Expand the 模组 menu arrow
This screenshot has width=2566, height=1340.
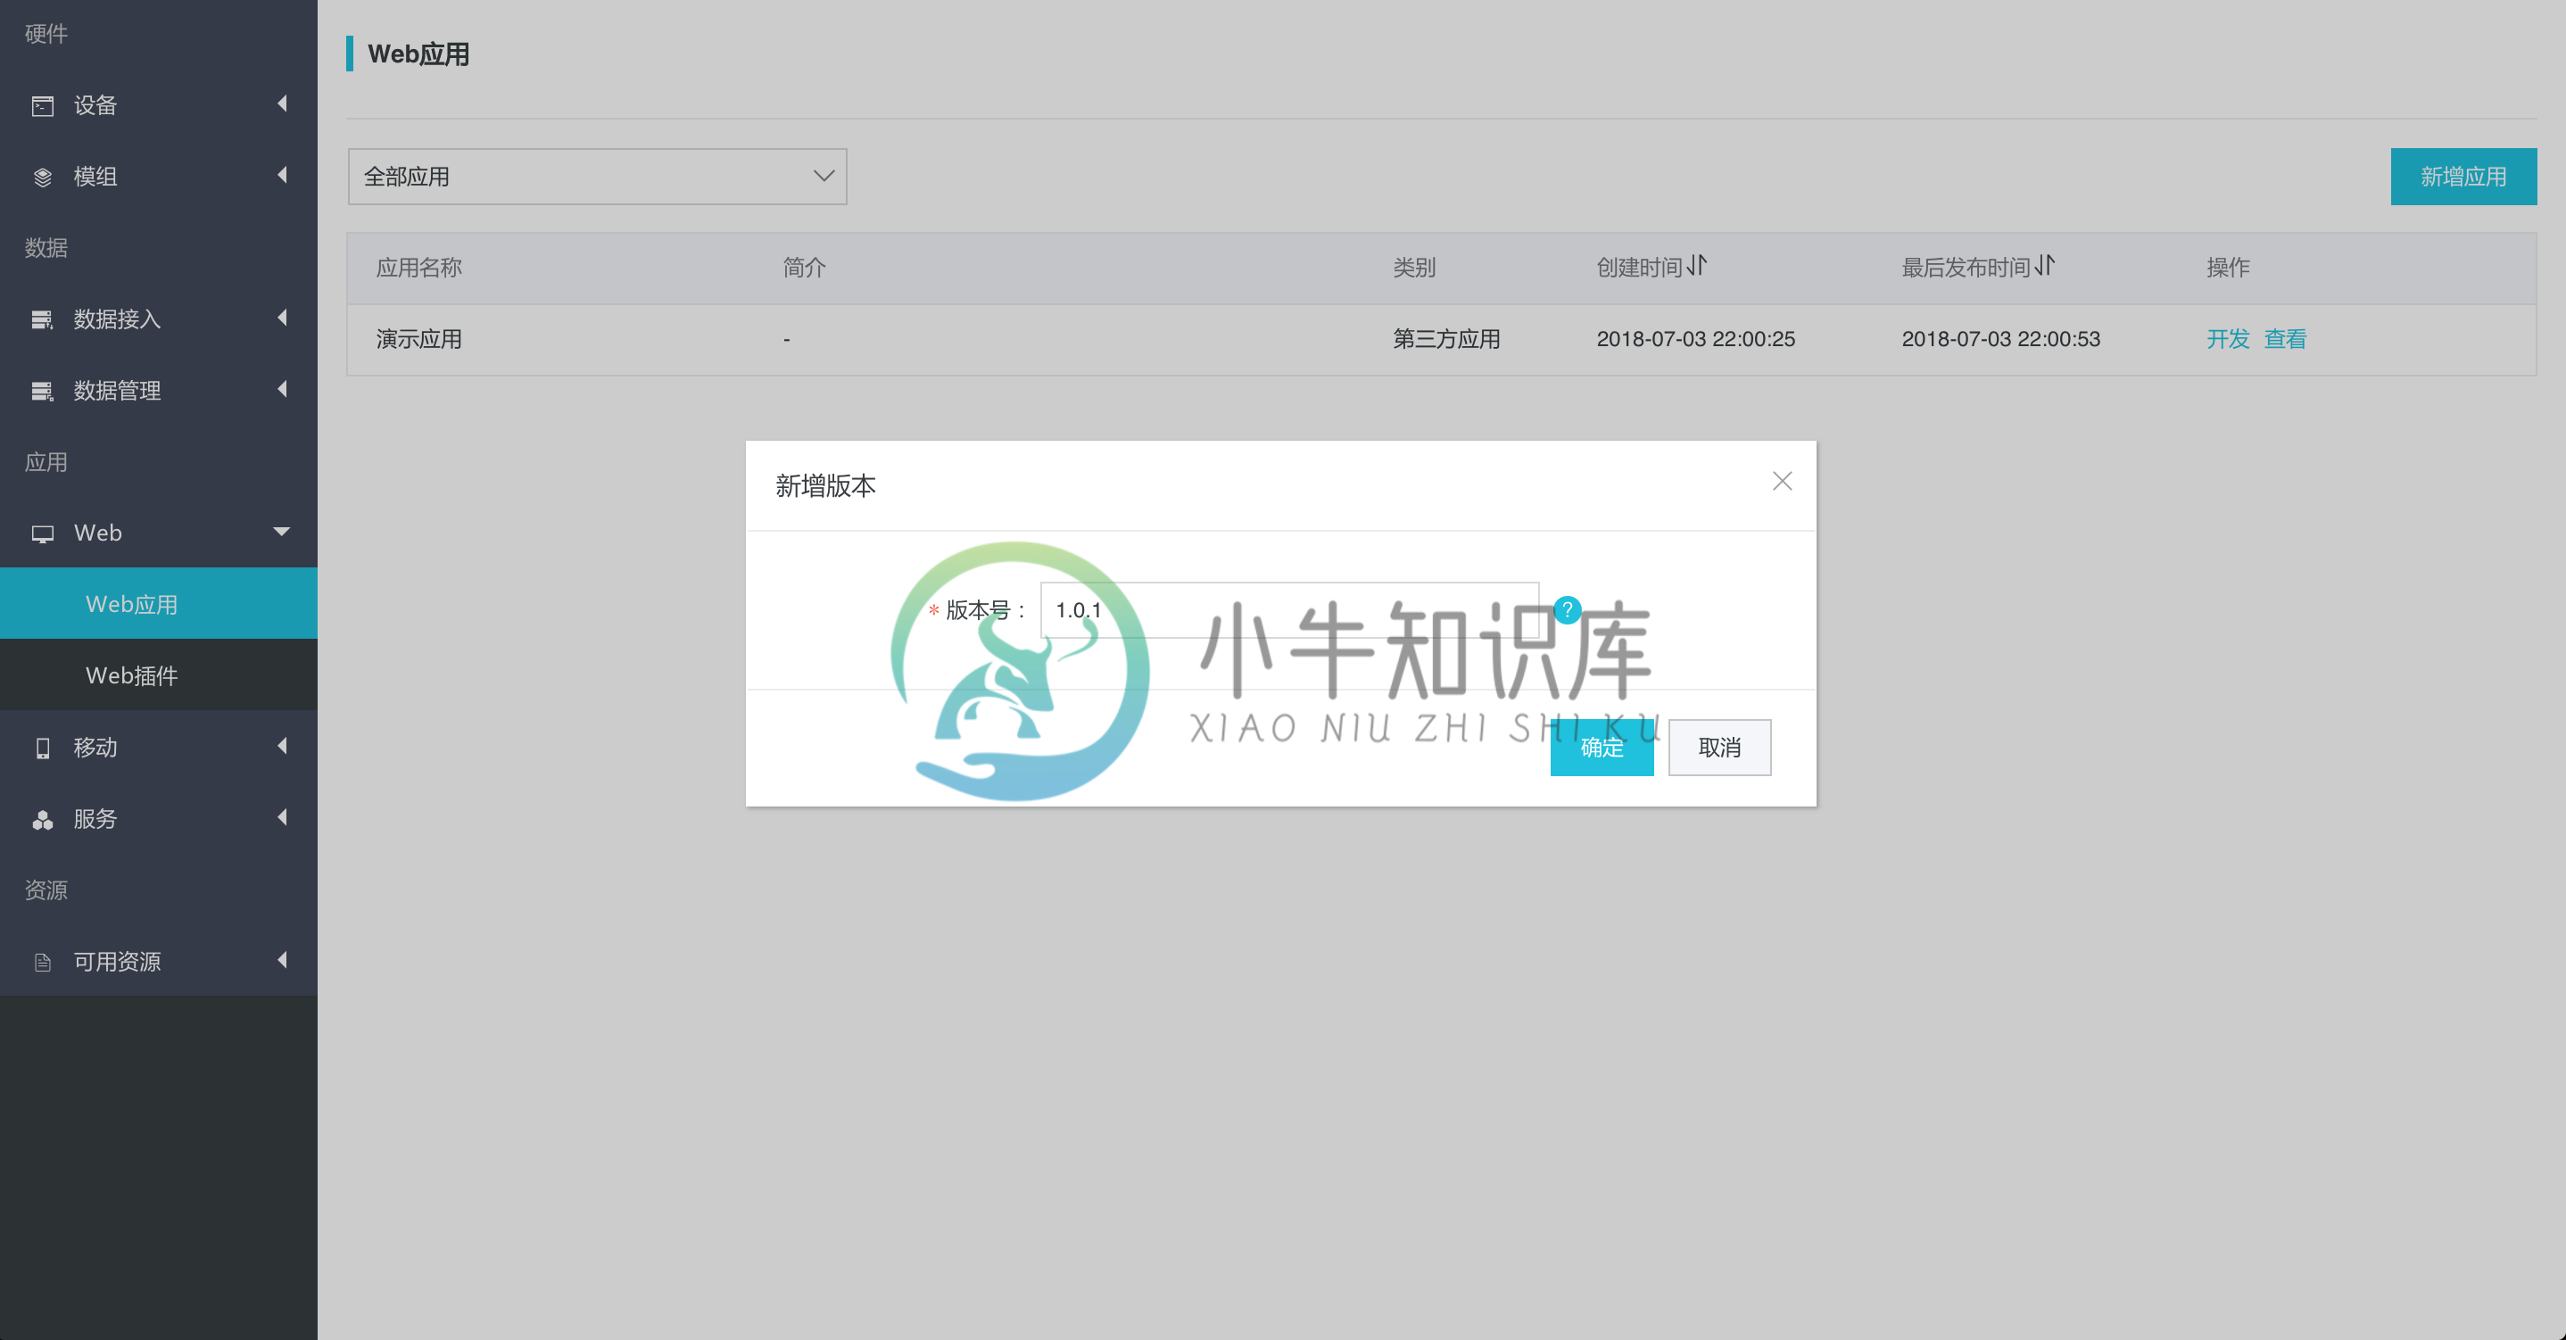click(282, 176)
